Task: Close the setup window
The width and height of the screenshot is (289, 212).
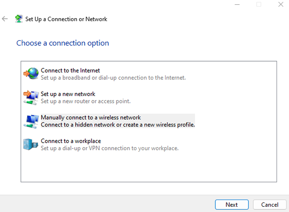Action: (280, 4)
